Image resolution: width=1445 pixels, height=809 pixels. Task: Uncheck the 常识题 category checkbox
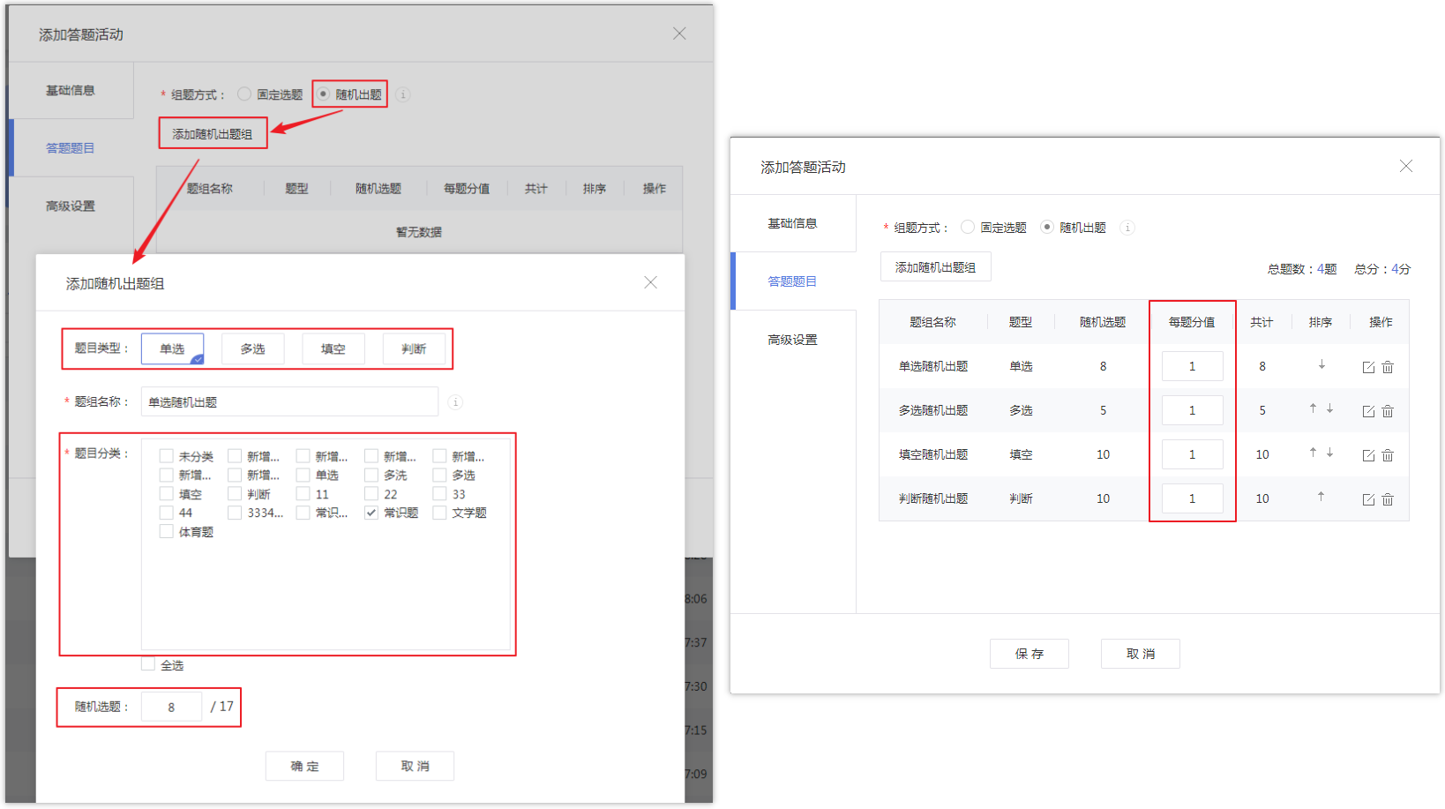(x=371, y=513)
